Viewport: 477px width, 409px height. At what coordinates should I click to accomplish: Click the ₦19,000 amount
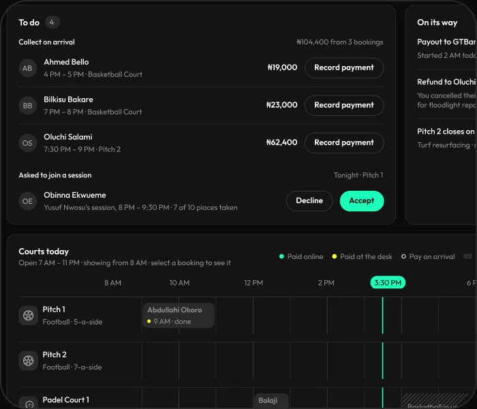[282, 67]
